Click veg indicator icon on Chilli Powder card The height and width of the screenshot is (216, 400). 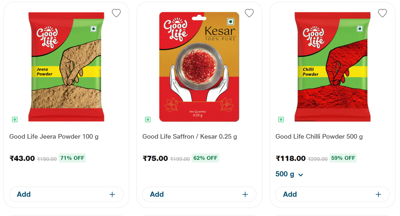point(281,119)
